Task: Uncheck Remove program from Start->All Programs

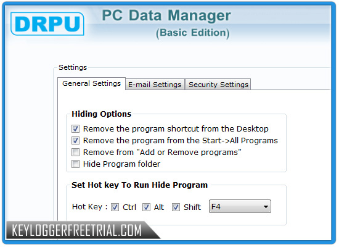Action: tap(75, 140)
